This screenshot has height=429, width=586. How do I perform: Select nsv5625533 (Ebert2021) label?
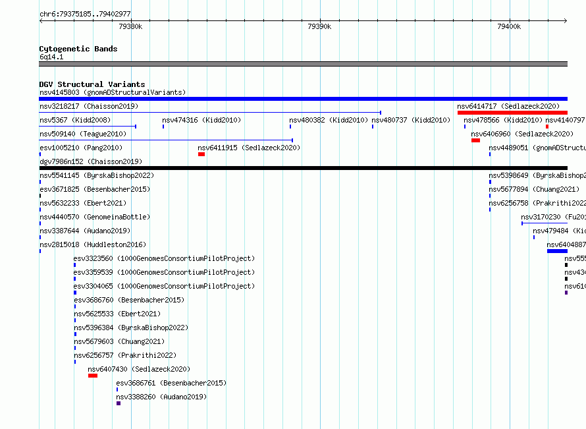click(x=117, y=314)
